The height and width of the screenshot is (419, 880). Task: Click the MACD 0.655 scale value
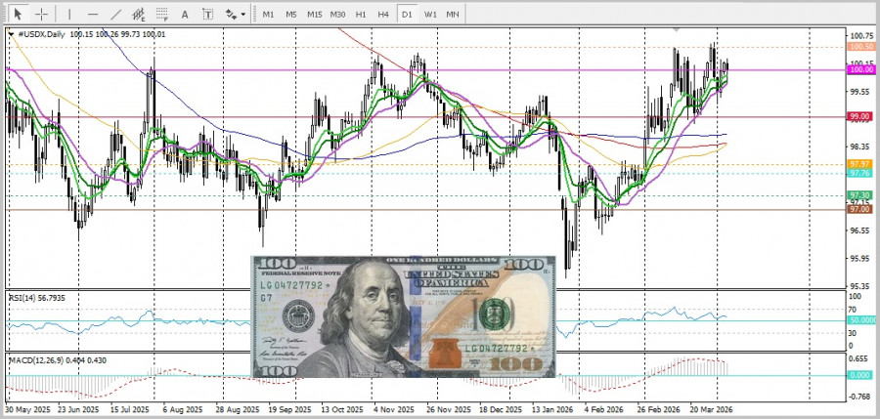[858, 358]
